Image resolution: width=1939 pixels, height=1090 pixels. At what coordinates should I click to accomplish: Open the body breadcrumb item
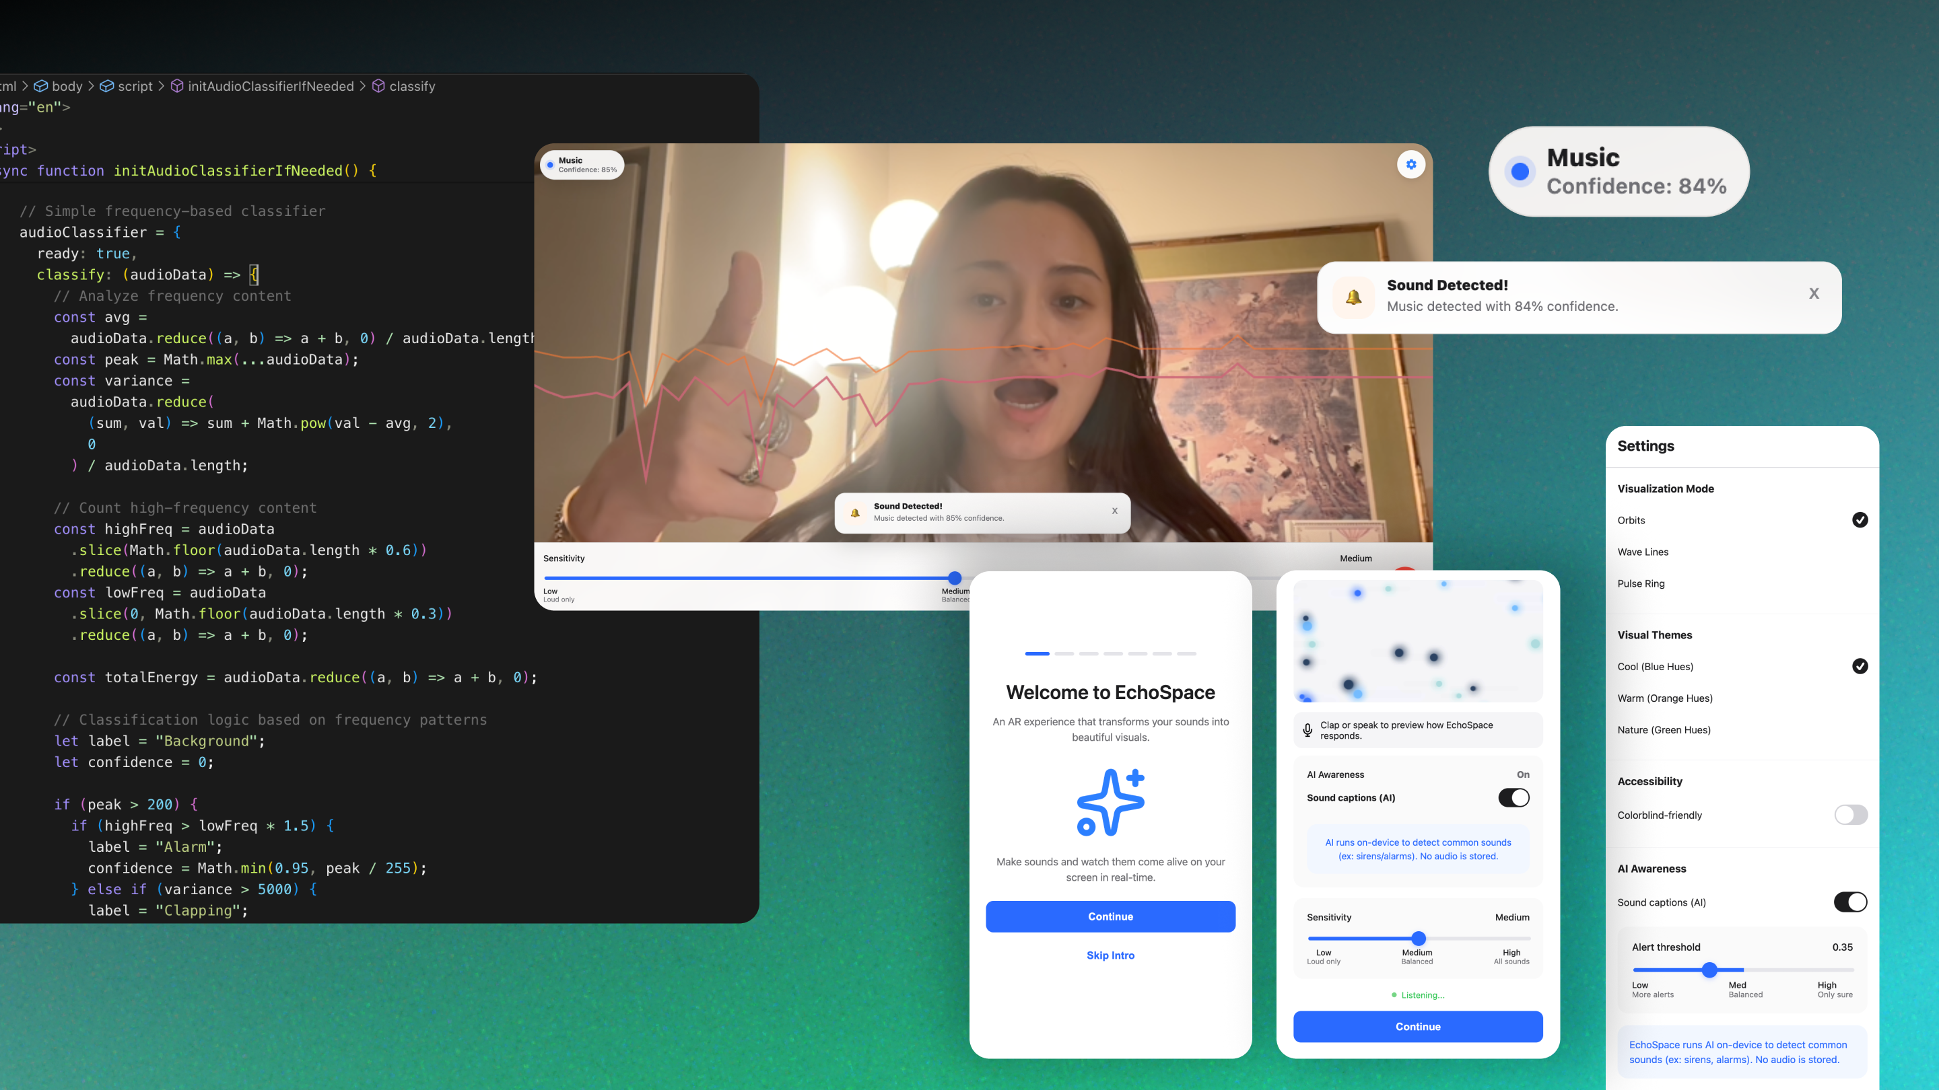coord(67,85)
